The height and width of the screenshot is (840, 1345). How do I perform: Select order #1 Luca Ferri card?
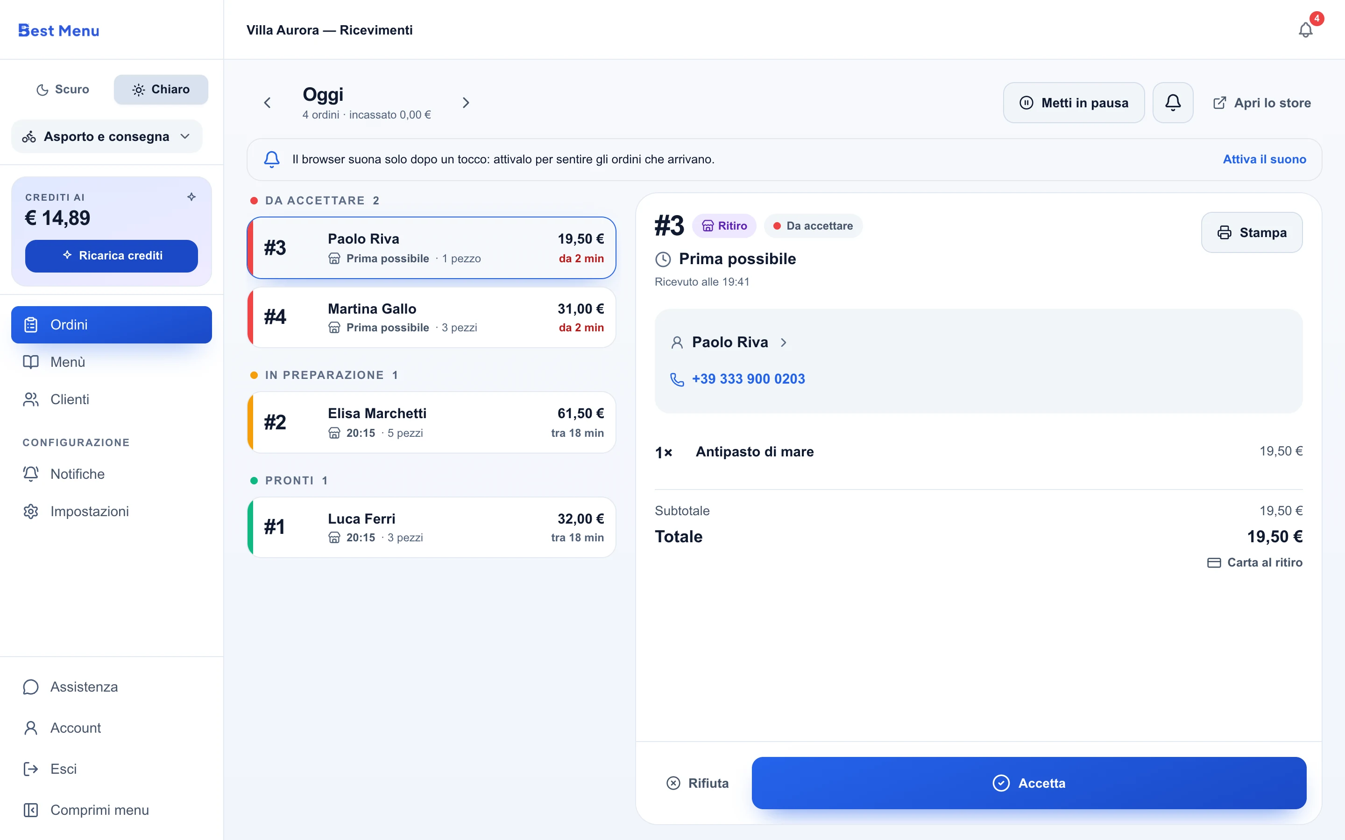(432, 527)
